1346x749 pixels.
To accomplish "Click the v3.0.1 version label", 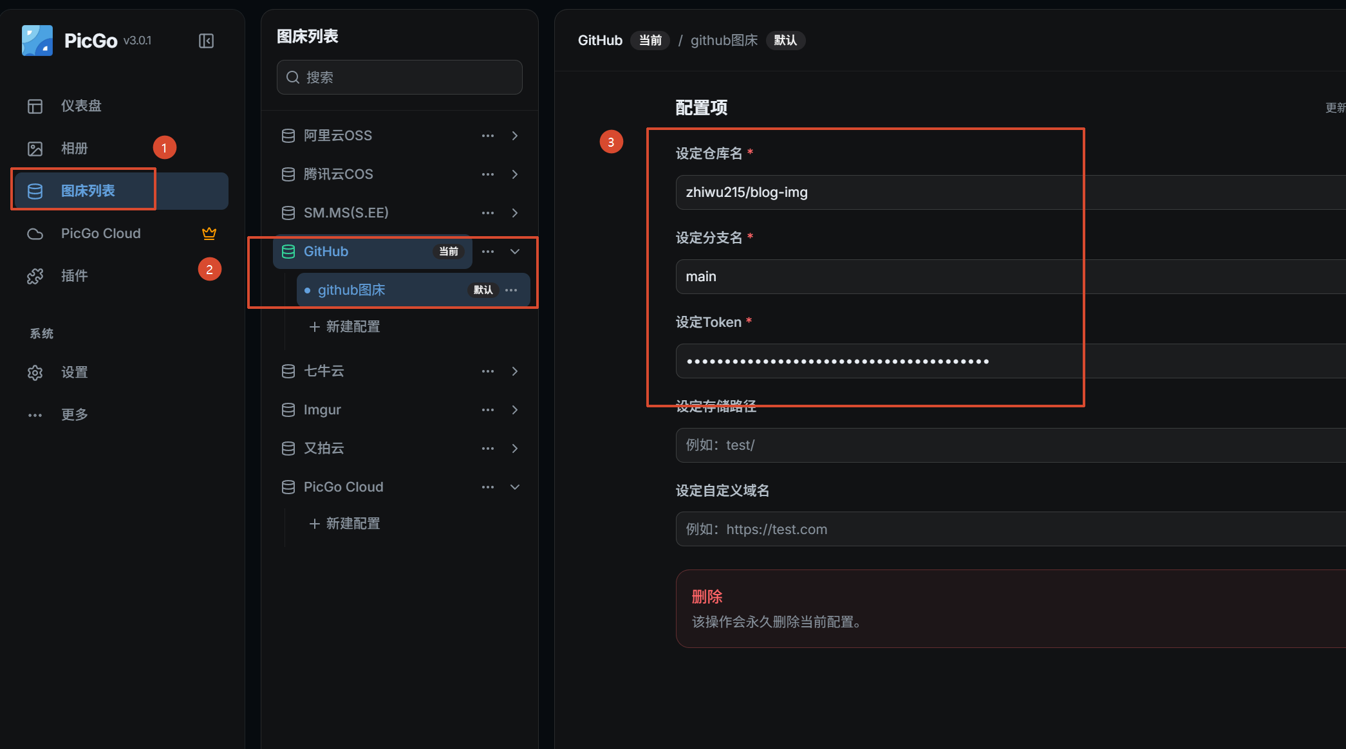I will (x=138, y=41).
